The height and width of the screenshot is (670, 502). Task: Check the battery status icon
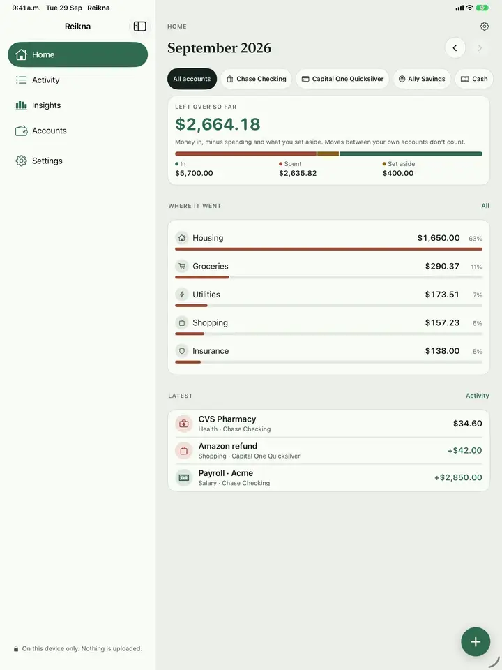coord(482,8)
